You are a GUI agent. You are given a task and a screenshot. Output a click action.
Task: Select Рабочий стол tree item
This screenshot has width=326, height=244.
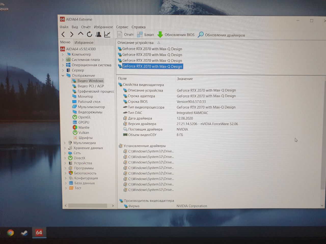tap(86, 102)
